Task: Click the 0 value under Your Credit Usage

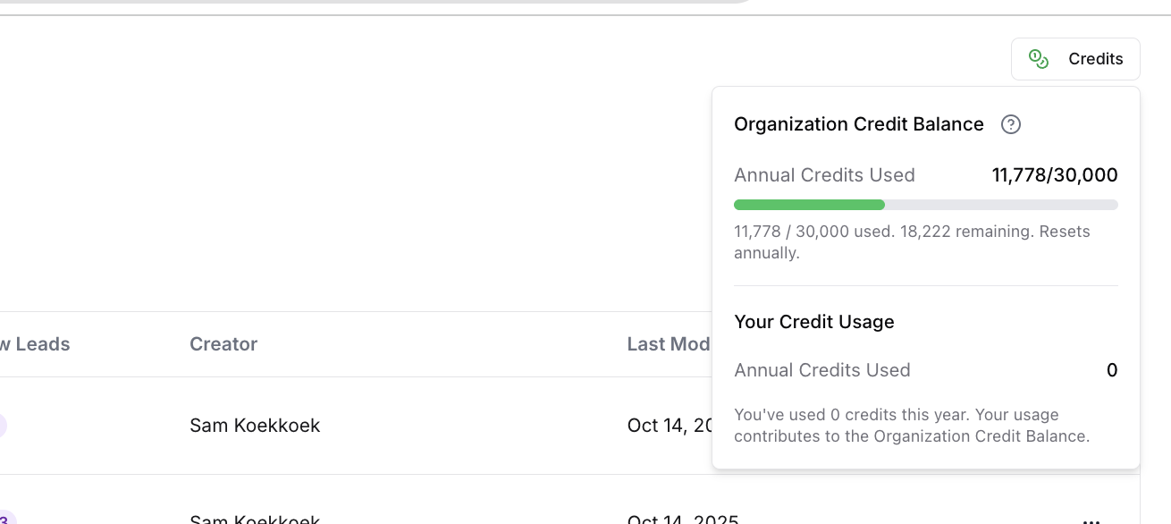Action: click(x=1111, y=370)
